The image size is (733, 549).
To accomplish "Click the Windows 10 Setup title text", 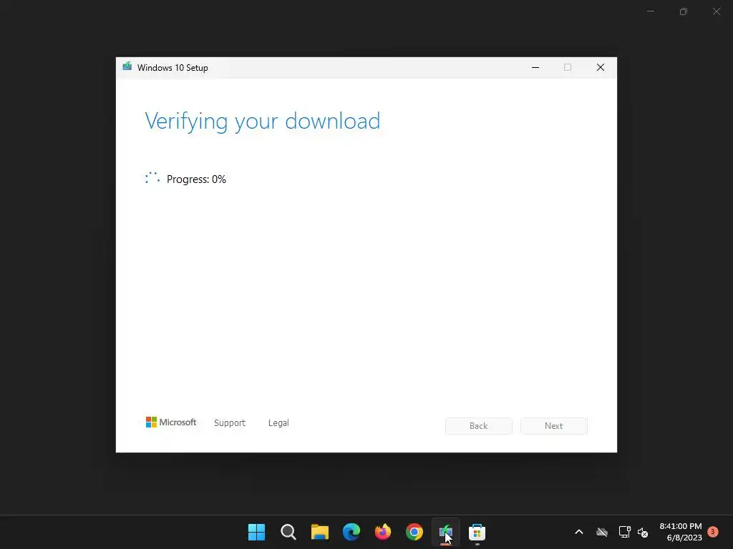I will tap(173, 68).
